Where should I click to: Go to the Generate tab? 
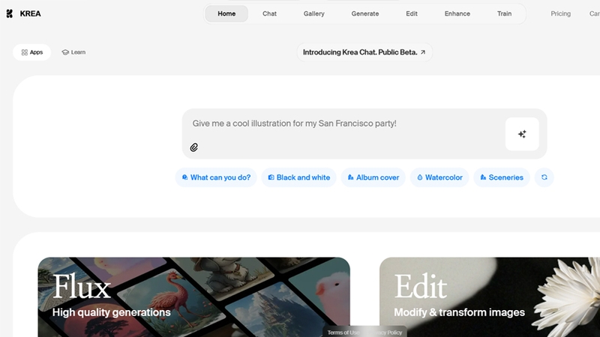(x=365, y=13)
